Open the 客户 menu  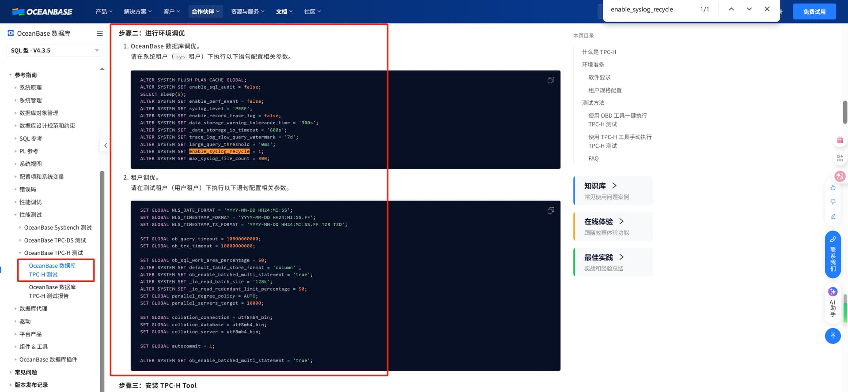[171, 11]
